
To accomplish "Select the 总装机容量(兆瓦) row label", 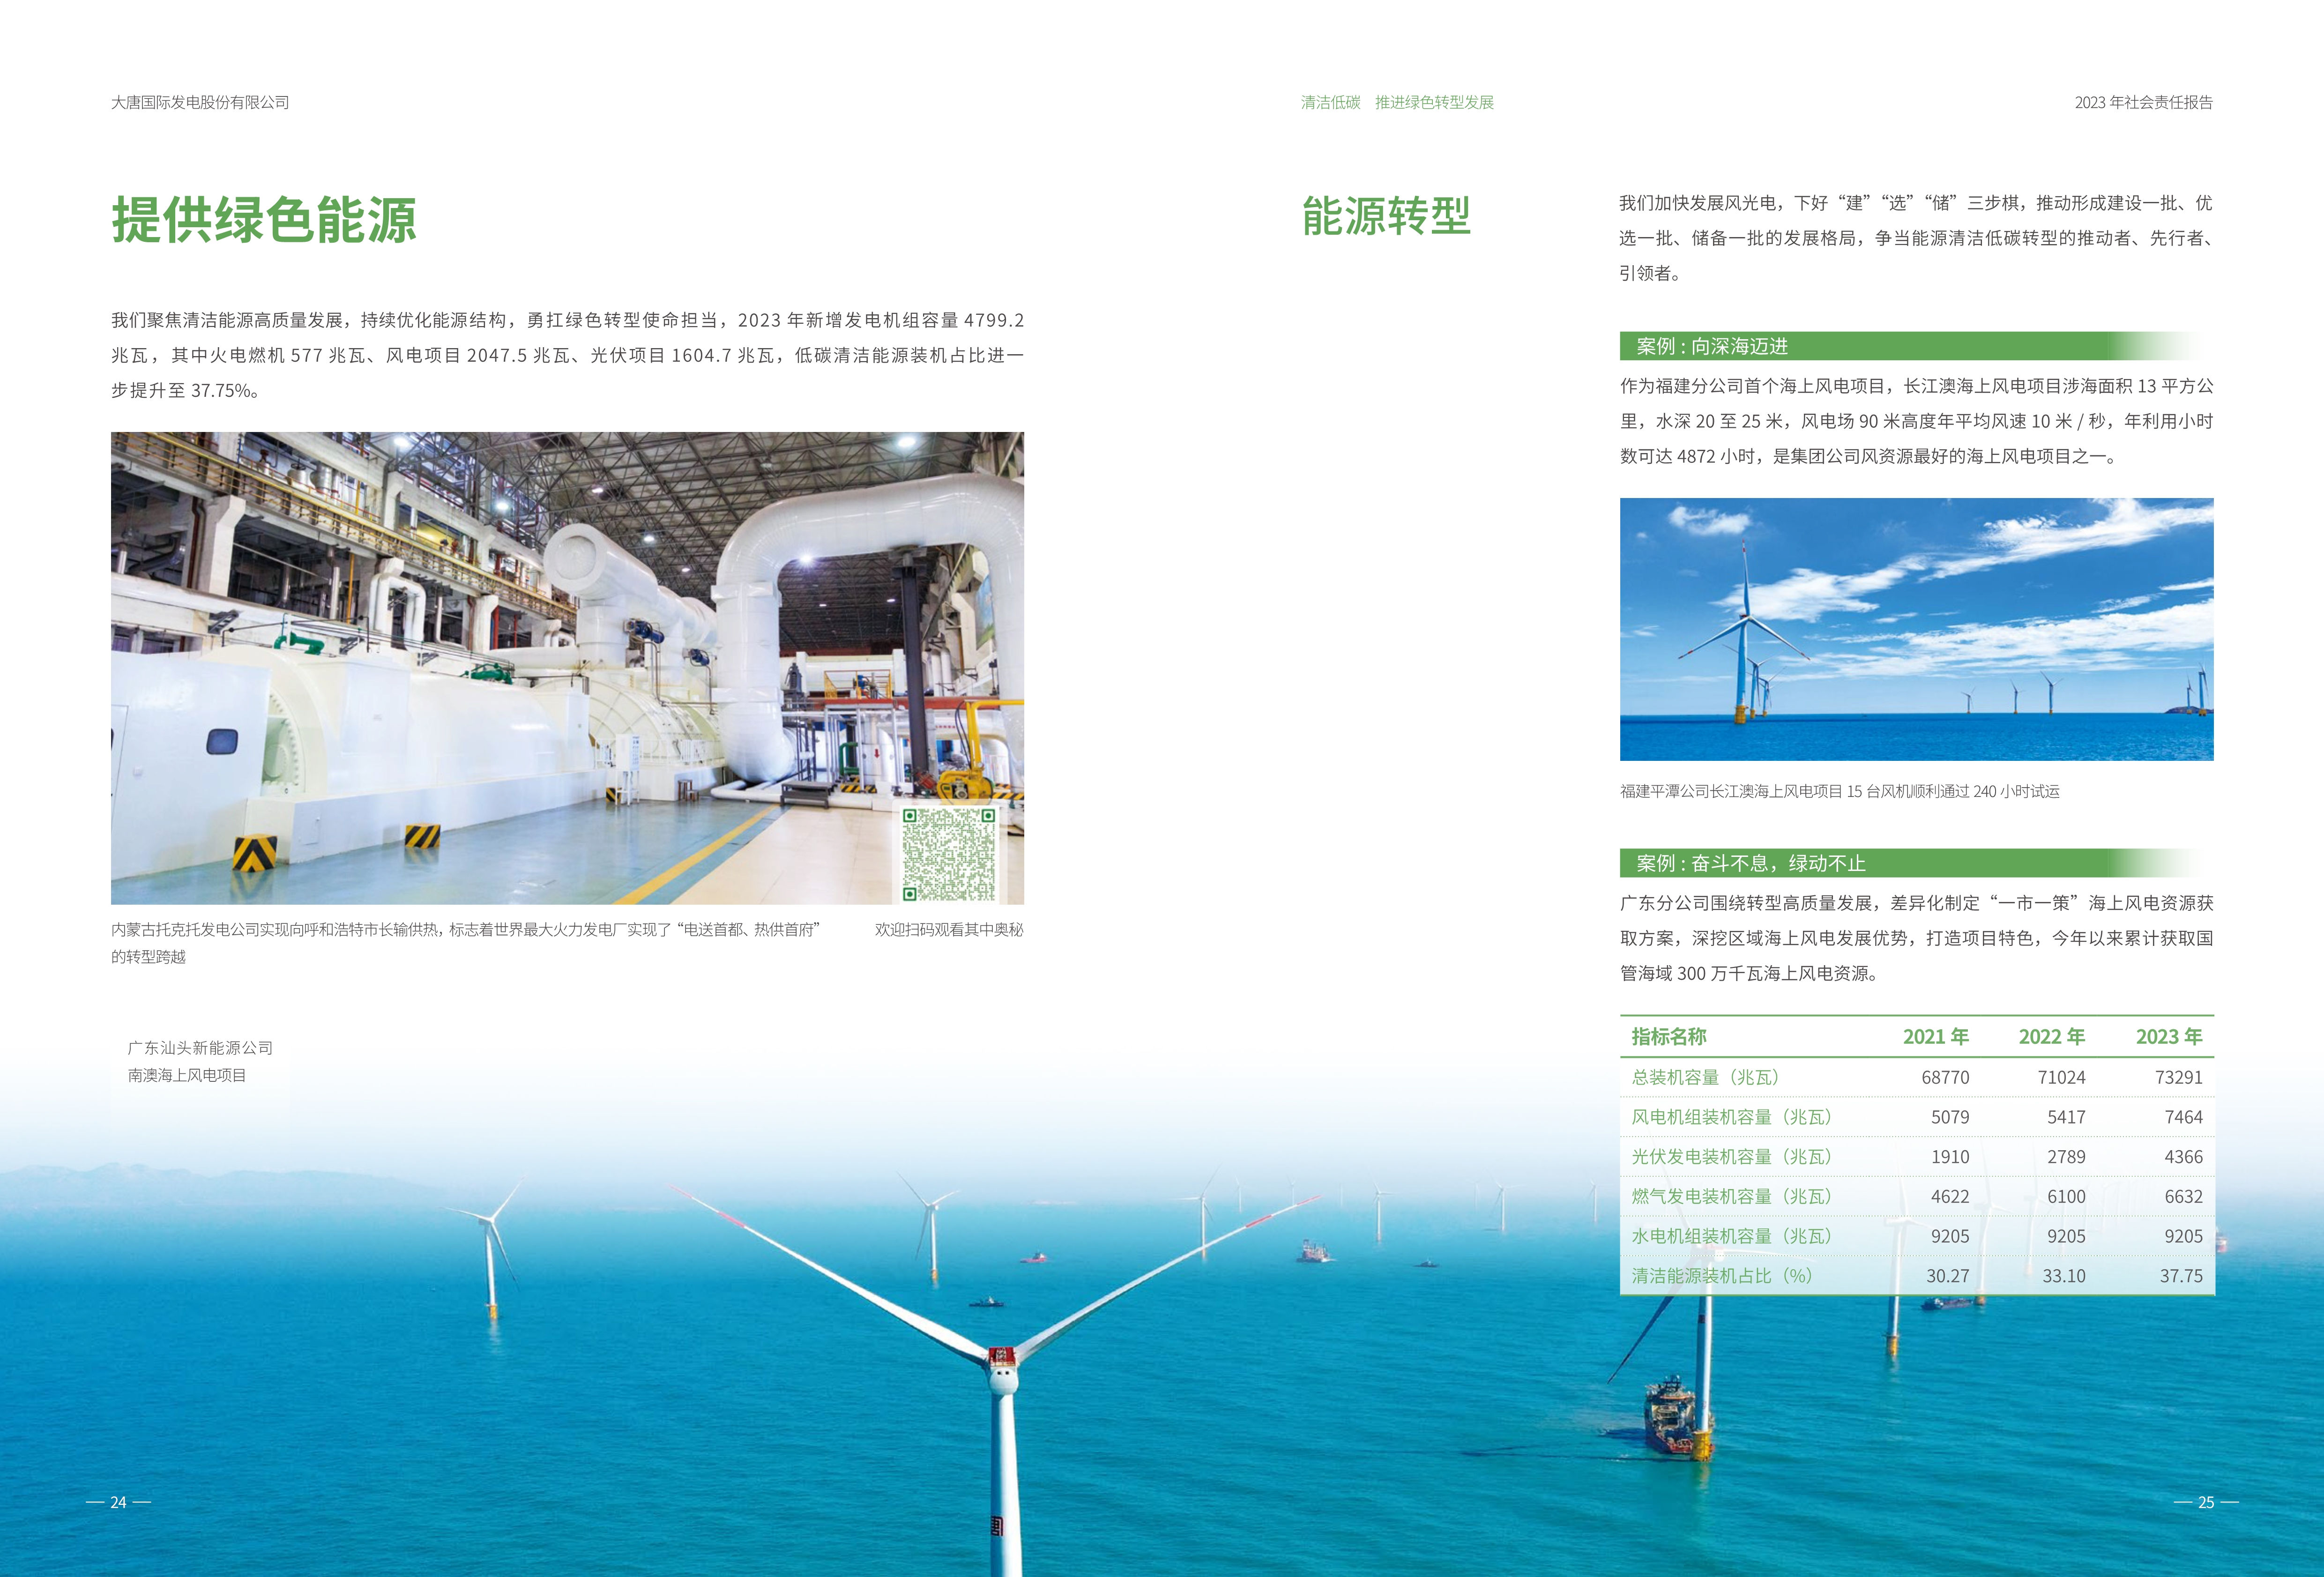I will 1705,1077.
